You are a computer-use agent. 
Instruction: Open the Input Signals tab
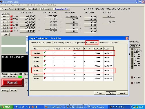point(69,43)
